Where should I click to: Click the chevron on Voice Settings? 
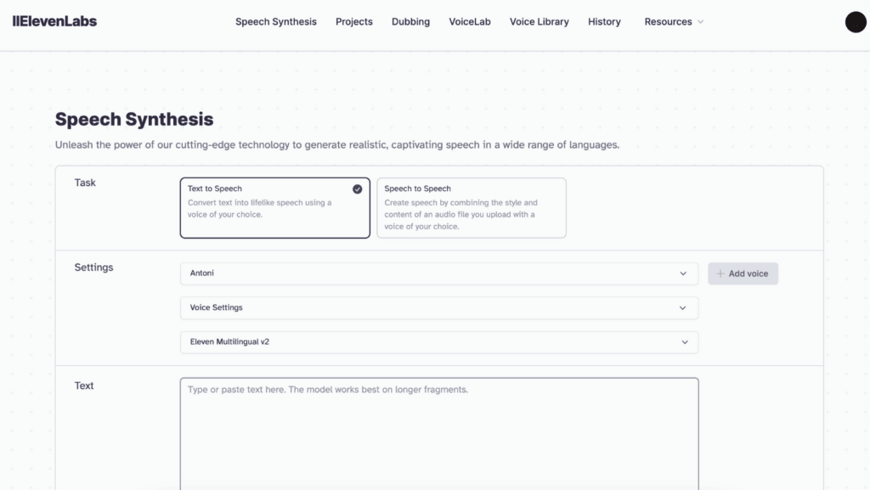point(685,307)
